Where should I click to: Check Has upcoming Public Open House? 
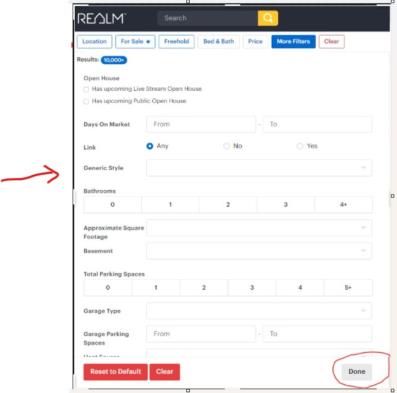[86, 101]
